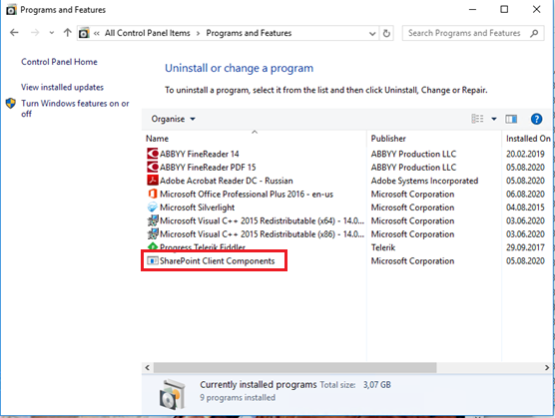The width and height of the screenshot is (555, 418).
Task: Sort by Installed On column header
Action: [x=528, y=139]
